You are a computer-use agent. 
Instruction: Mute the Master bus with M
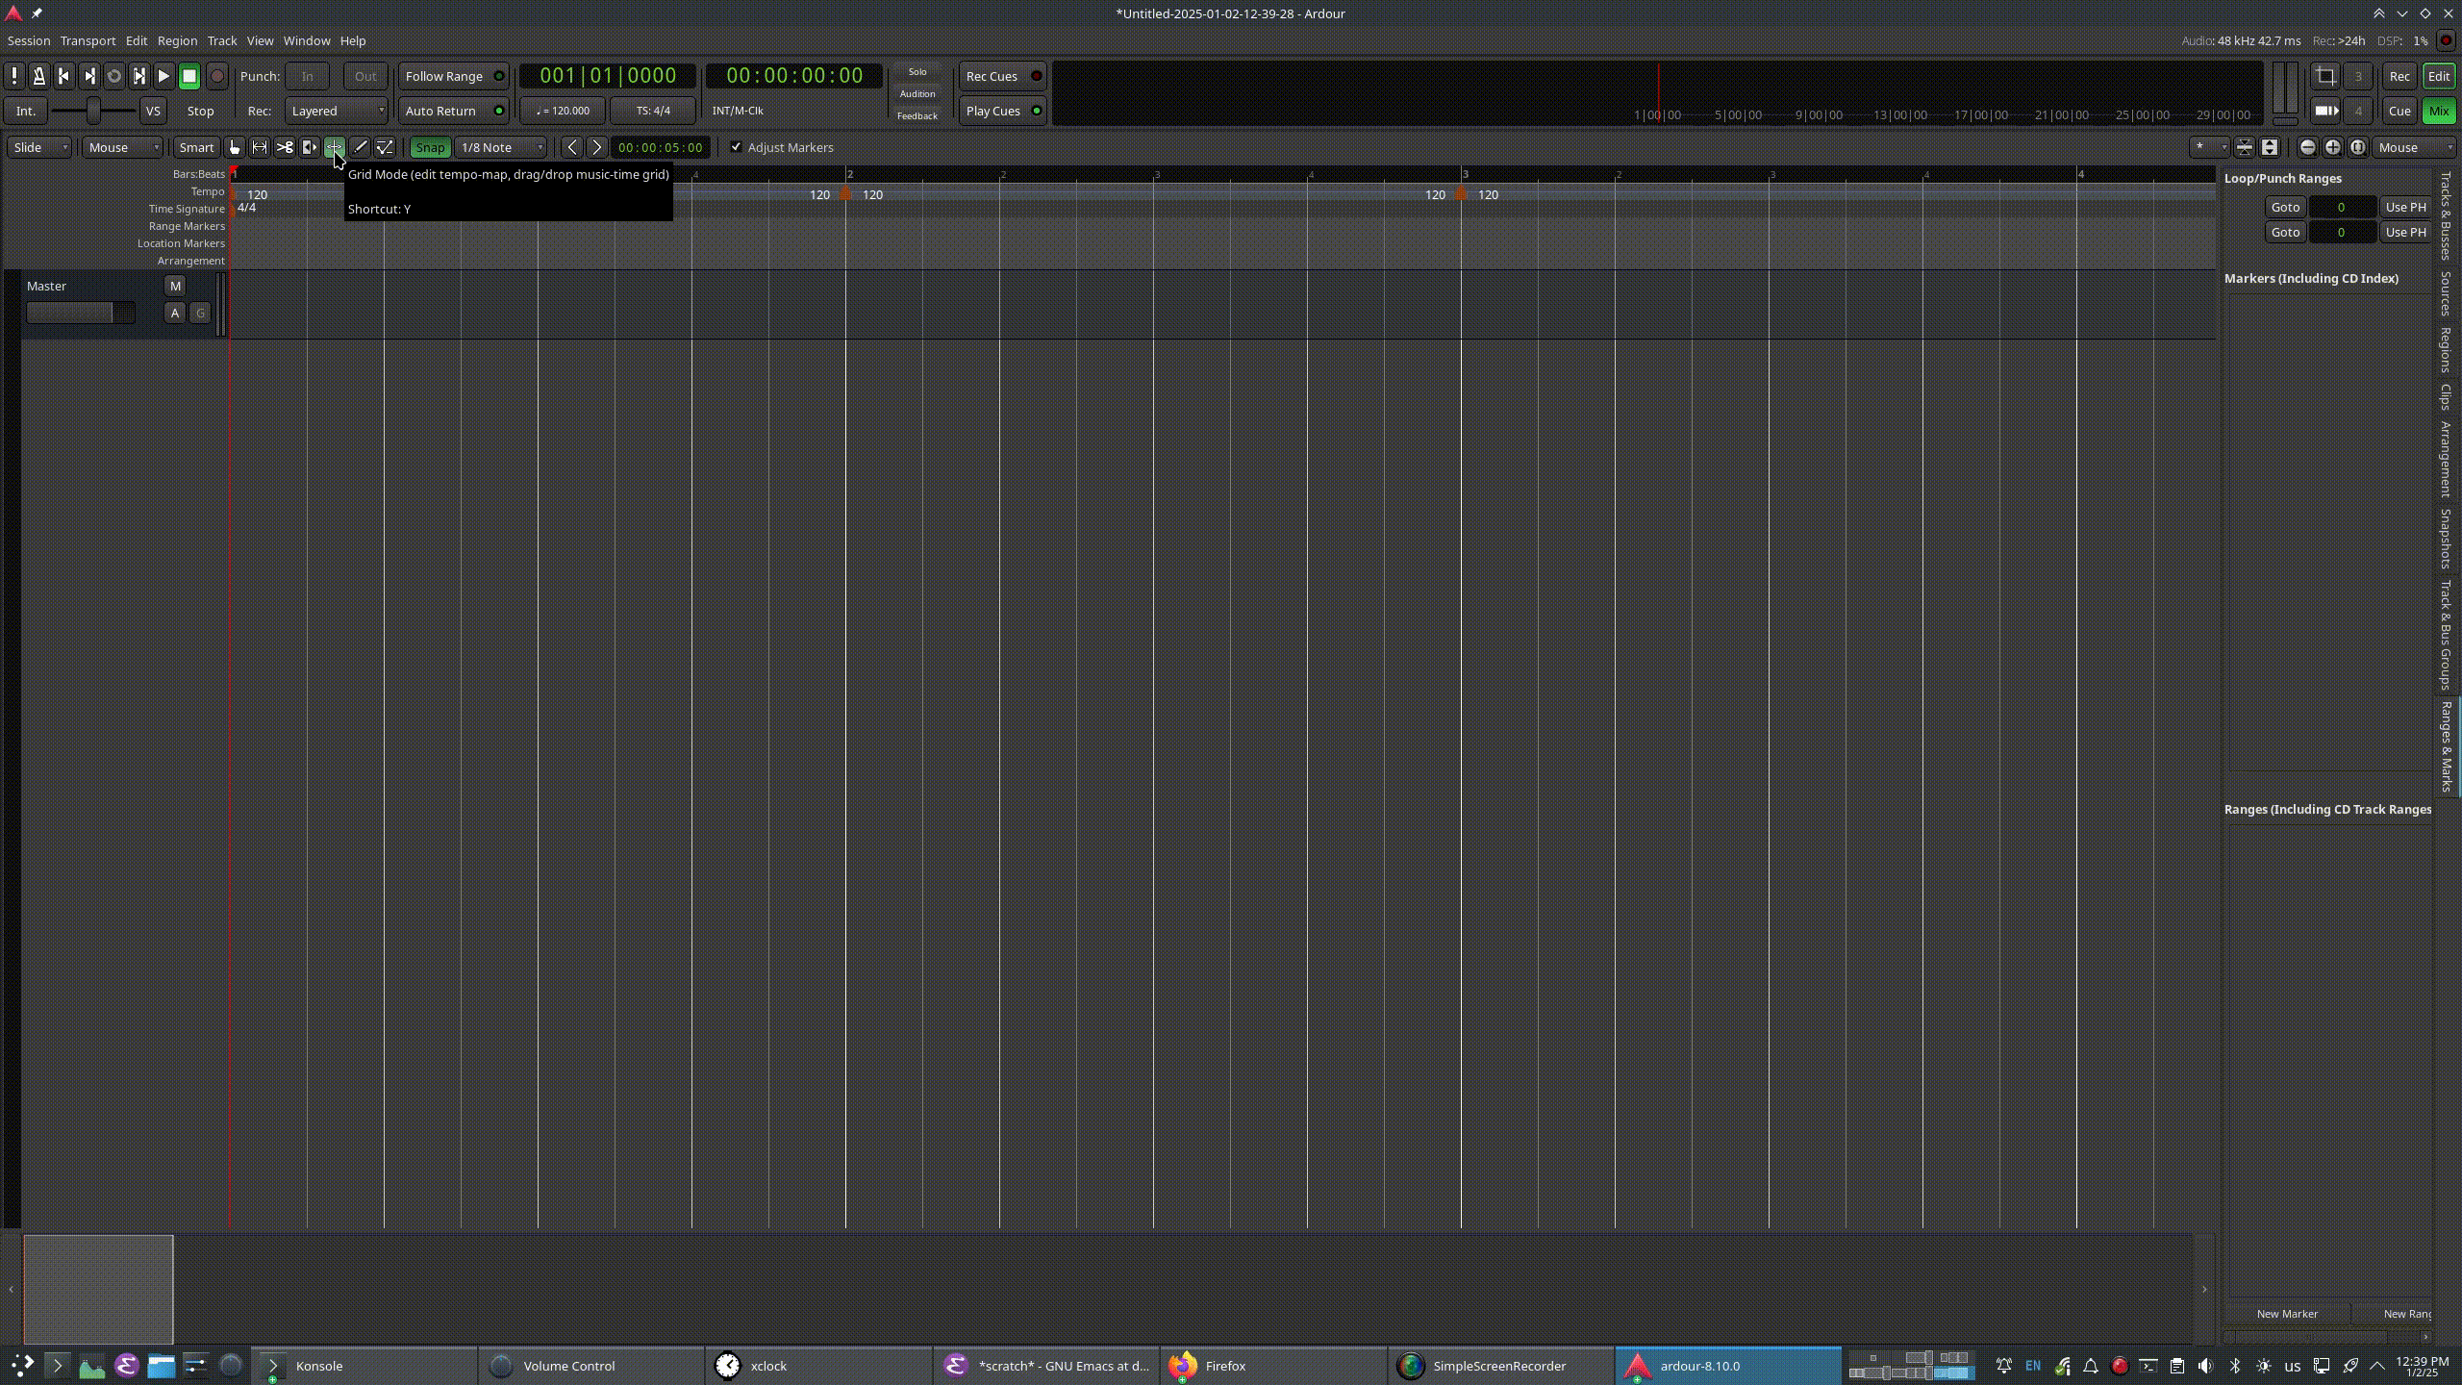pos(175,286)
